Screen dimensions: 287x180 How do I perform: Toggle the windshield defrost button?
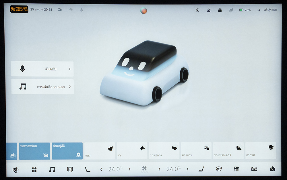click(219, 169)
